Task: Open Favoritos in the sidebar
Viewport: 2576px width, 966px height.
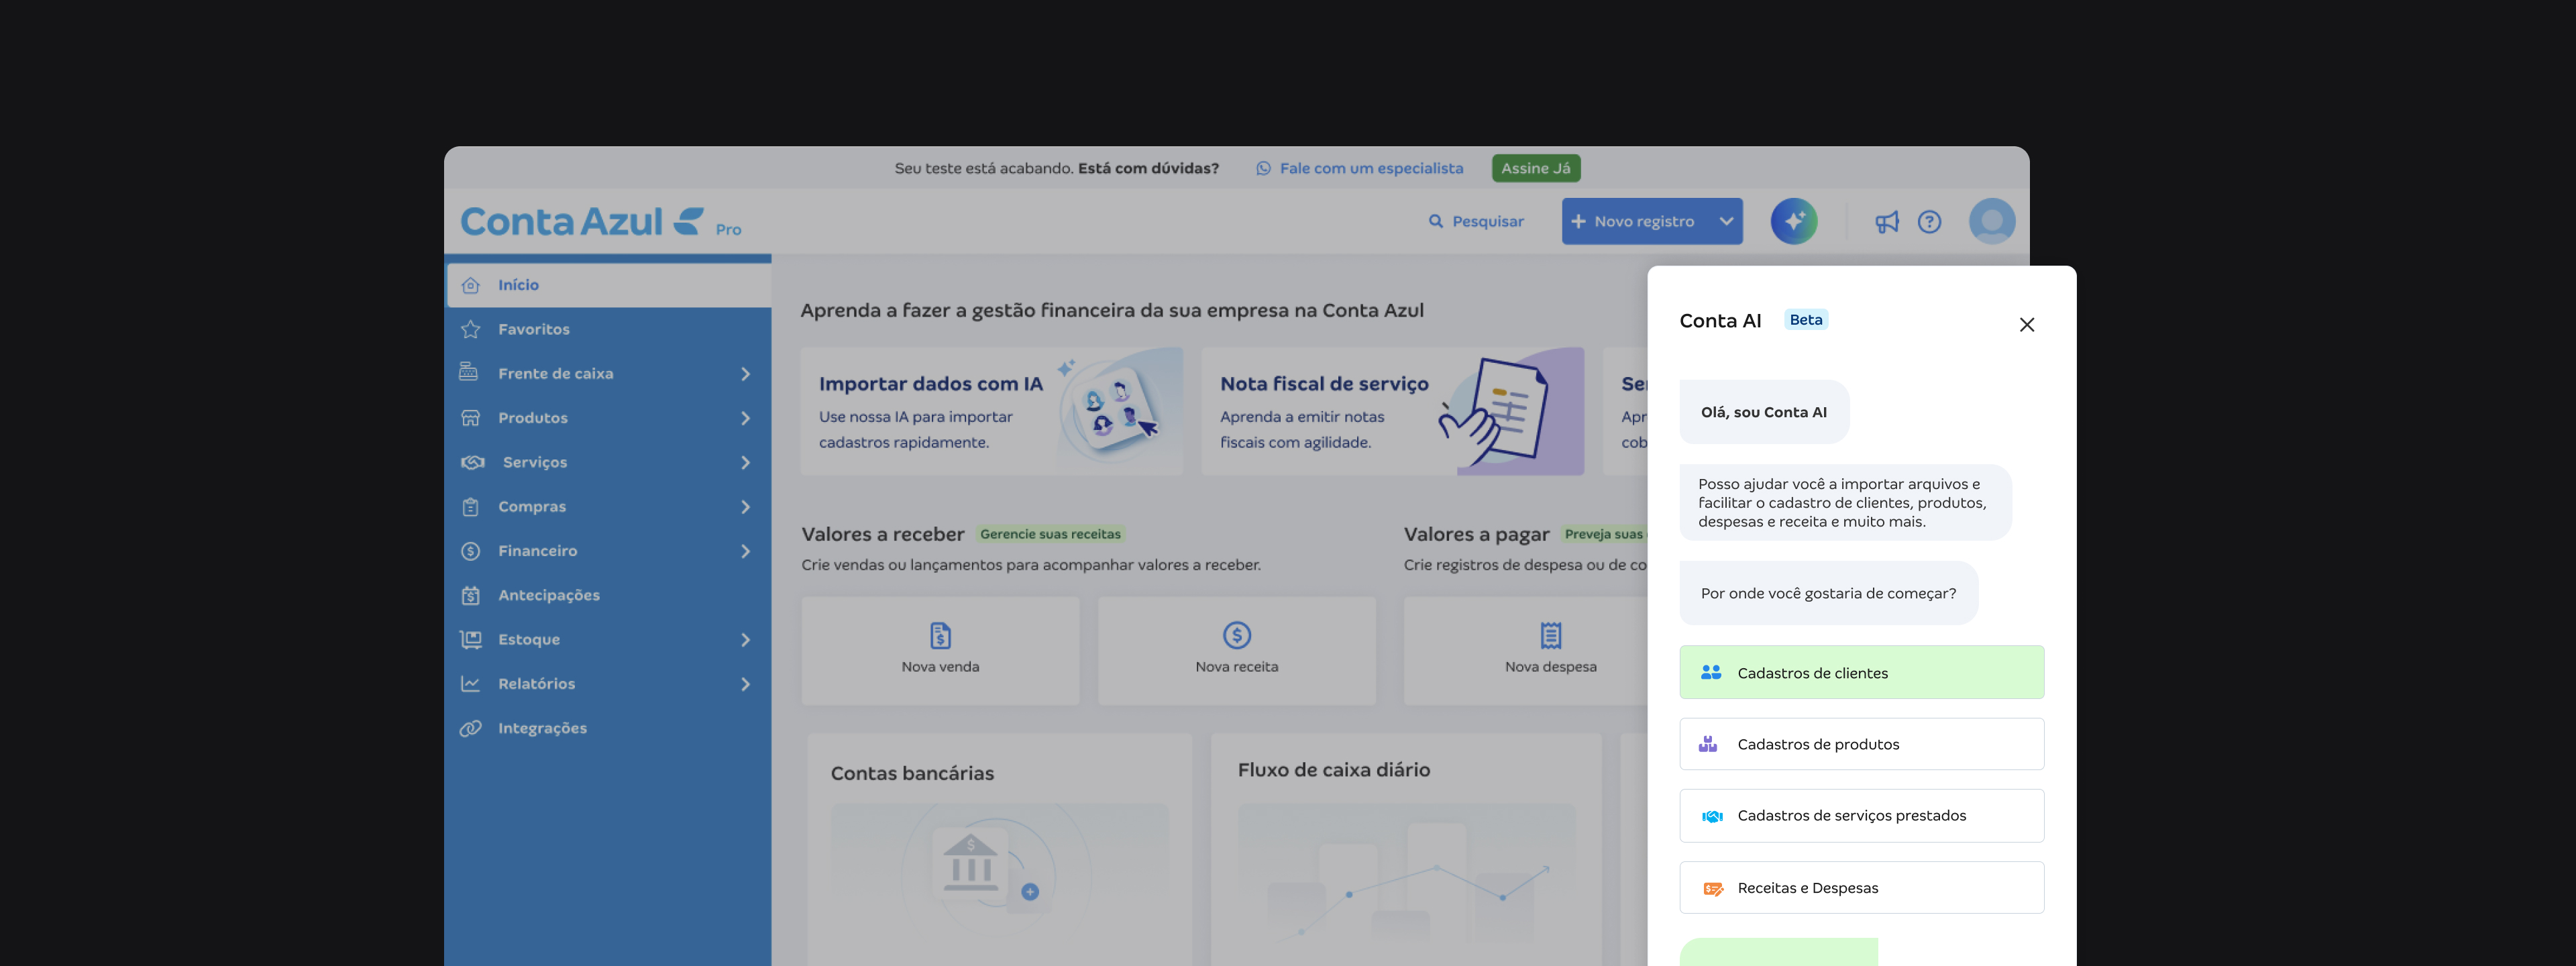Action: (x=609, y=329)
